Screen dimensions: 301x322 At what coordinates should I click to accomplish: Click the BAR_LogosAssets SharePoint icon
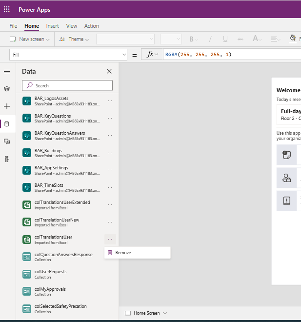[x=27, y=101]
